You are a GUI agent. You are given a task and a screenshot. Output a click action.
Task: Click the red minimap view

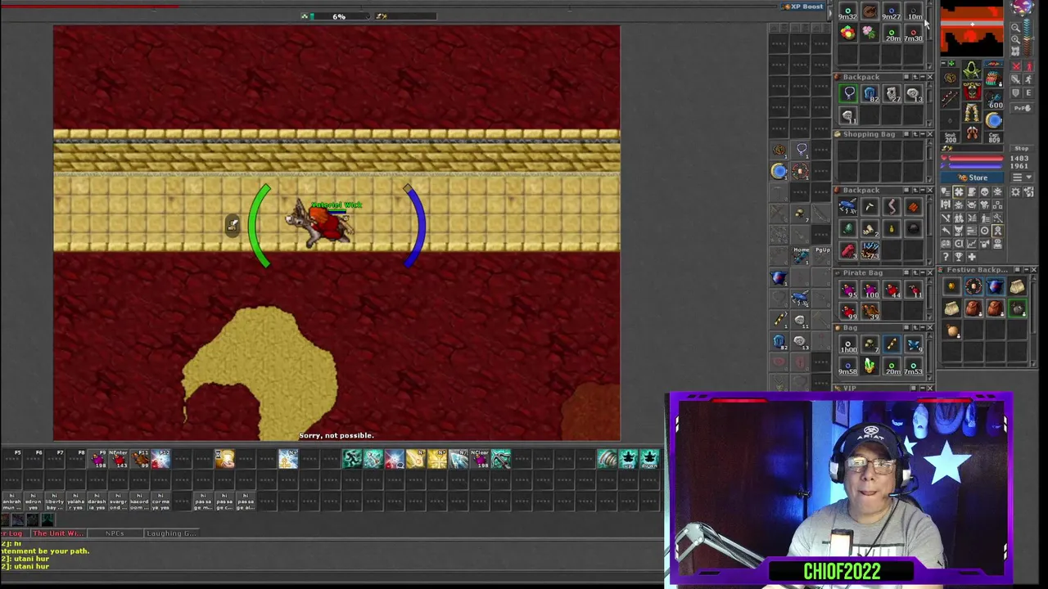point(971,28)
